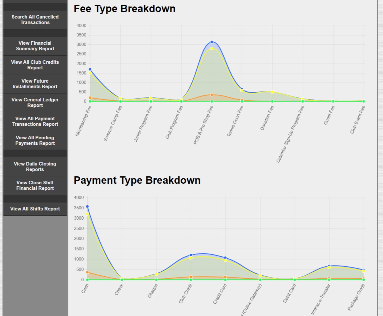Click the Donation Fee axis label
The height and width of the screenshot is (316, 383).
pos(267,118)
